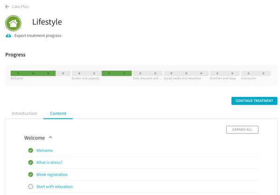This screenshot has height=195, width=280.
Task: Open the Welcome session link
Action: click(x=44, y=150)
